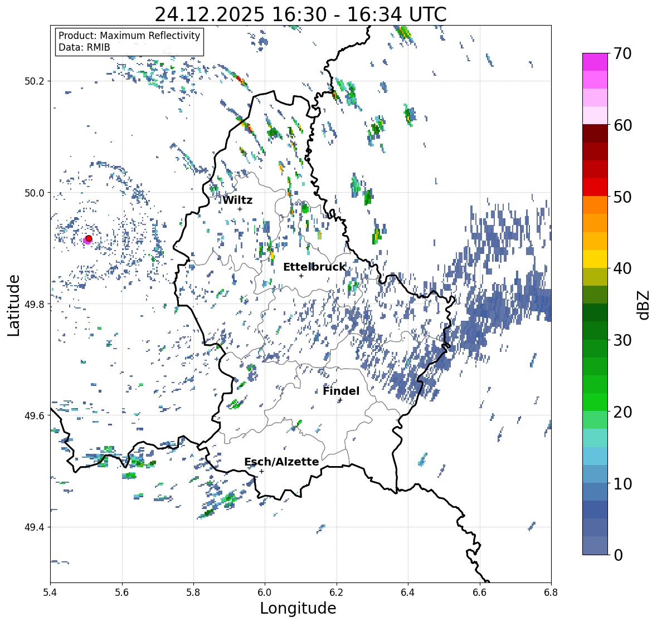Click the 'Data: RMIB' source text
The width and height of the screenshot is (657, 622).
point(84,47)
